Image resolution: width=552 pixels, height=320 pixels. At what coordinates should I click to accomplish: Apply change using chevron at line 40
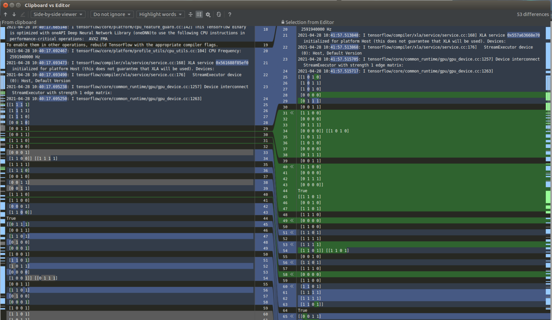point(292,166)
